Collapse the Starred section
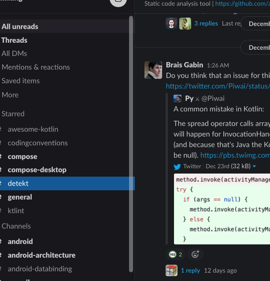 [13, 114]
